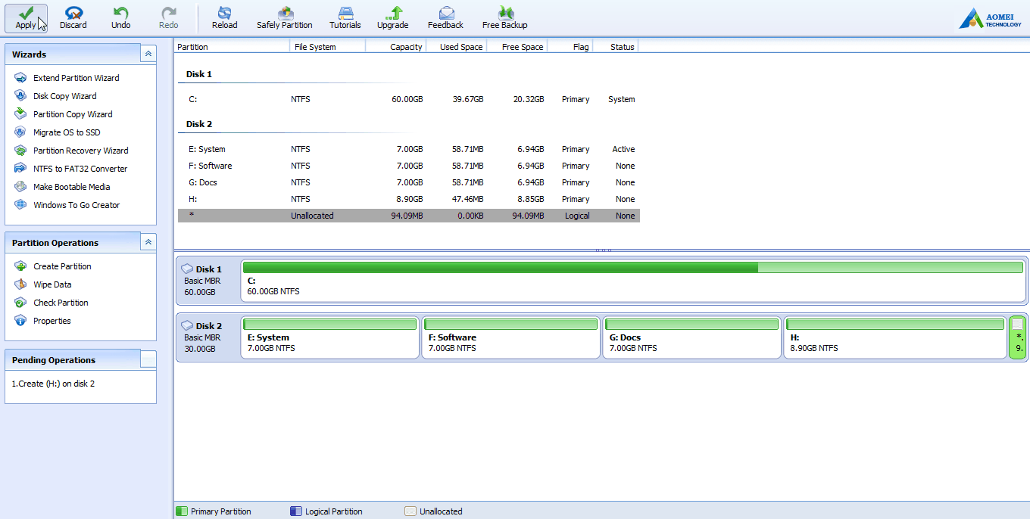Screen dimensions: 1030x519
Task: Click the Windows To Go Creator icon
Action: click(20, 204)
